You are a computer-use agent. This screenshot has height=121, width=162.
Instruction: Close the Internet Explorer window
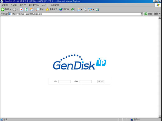click(x=160, y=1)
